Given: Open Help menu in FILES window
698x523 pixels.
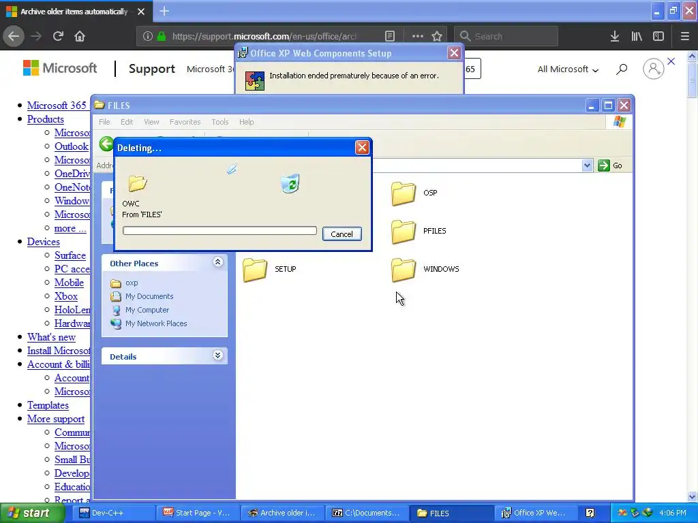Looking at the screenshot, I should tap(246, 122).
